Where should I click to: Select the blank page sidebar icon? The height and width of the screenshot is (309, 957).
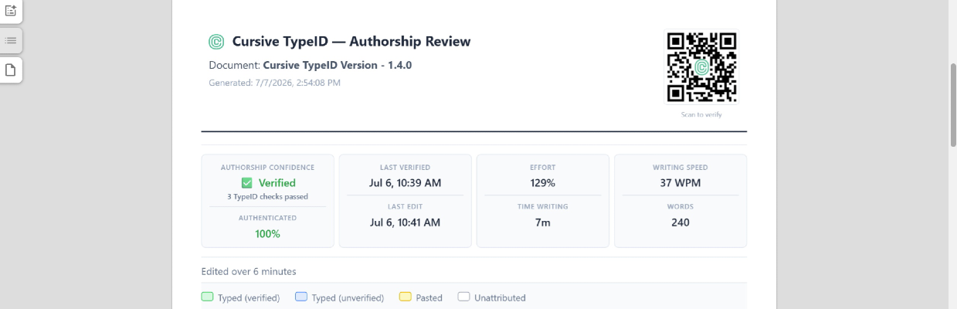(x=11, y=70)
